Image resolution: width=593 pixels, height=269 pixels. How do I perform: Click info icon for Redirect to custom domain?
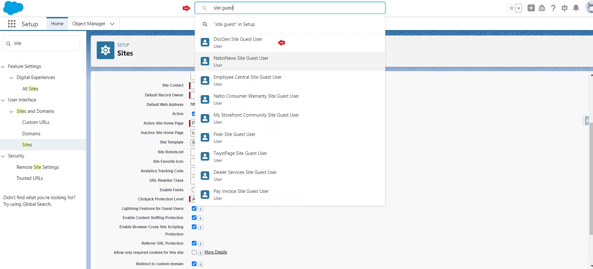tap(201, 264)
